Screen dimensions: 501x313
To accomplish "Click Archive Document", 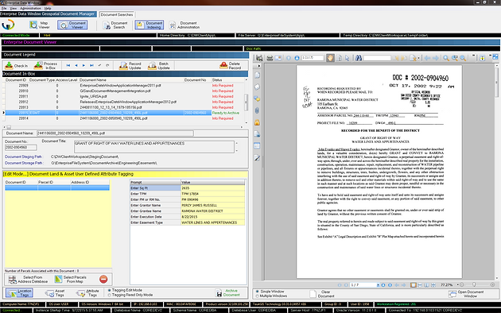I will (227, 293).
